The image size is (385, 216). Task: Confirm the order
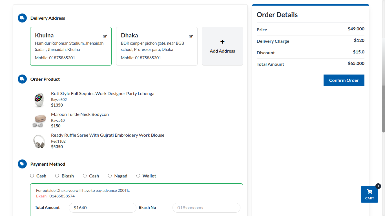click(x=344, y=80)
